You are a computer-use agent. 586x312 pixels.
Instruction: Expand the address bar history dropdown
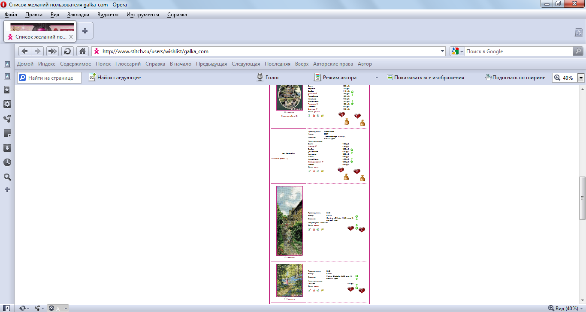point(443,51)
